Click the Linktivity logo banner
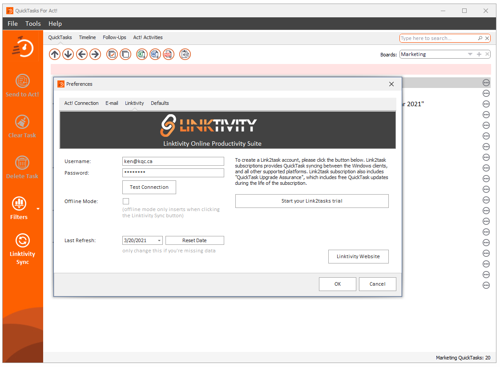This screenshot has height=367, width=500. tap(228, 130)
